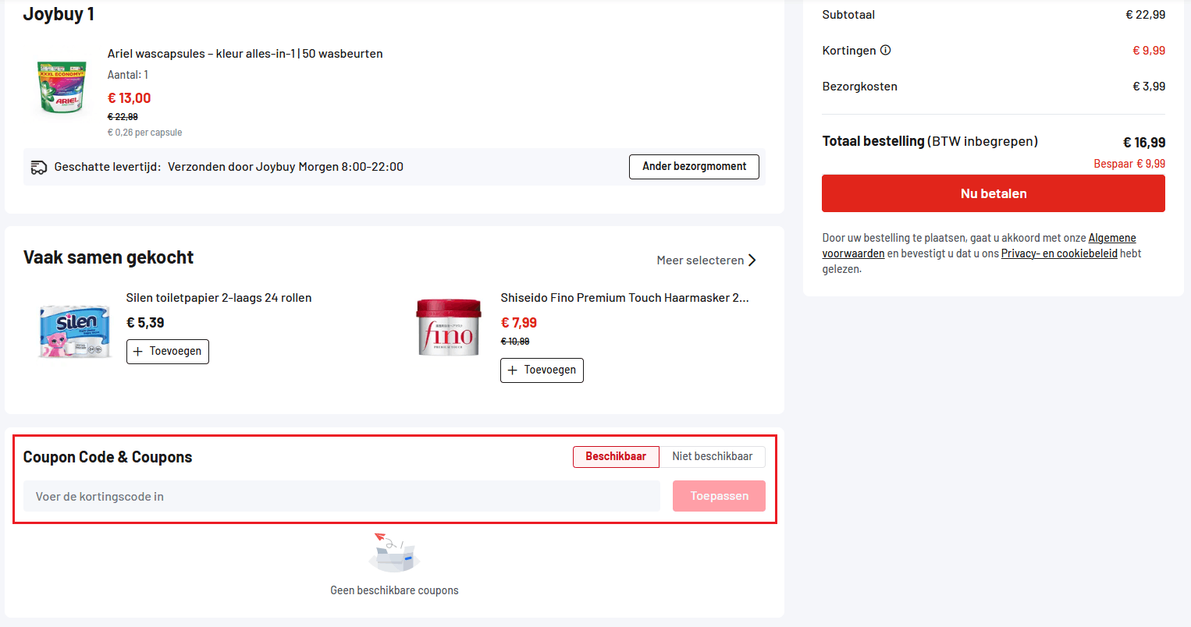Screen dimensions: 1191x627
Task: Click the info icon next to Kortingen
Action: click(885, 51)
